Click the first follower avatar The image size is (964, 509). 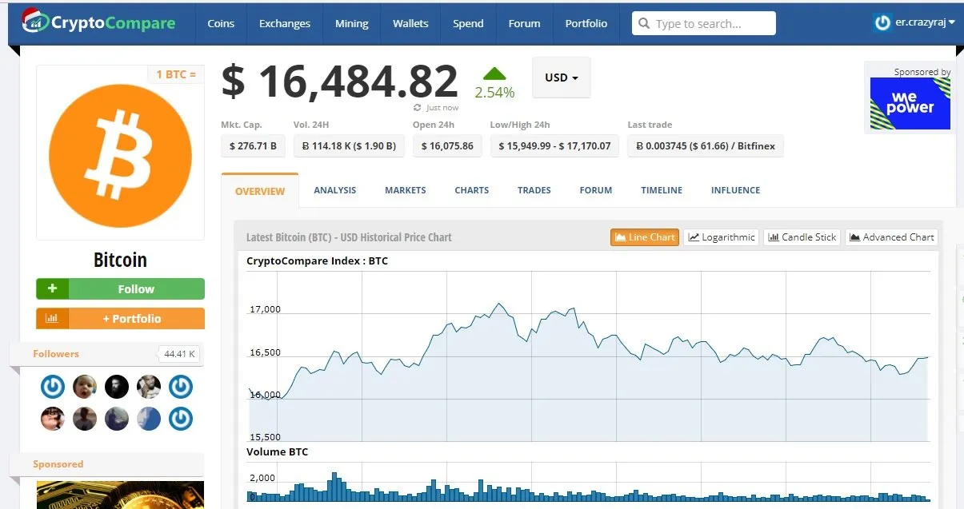(53, 388)
